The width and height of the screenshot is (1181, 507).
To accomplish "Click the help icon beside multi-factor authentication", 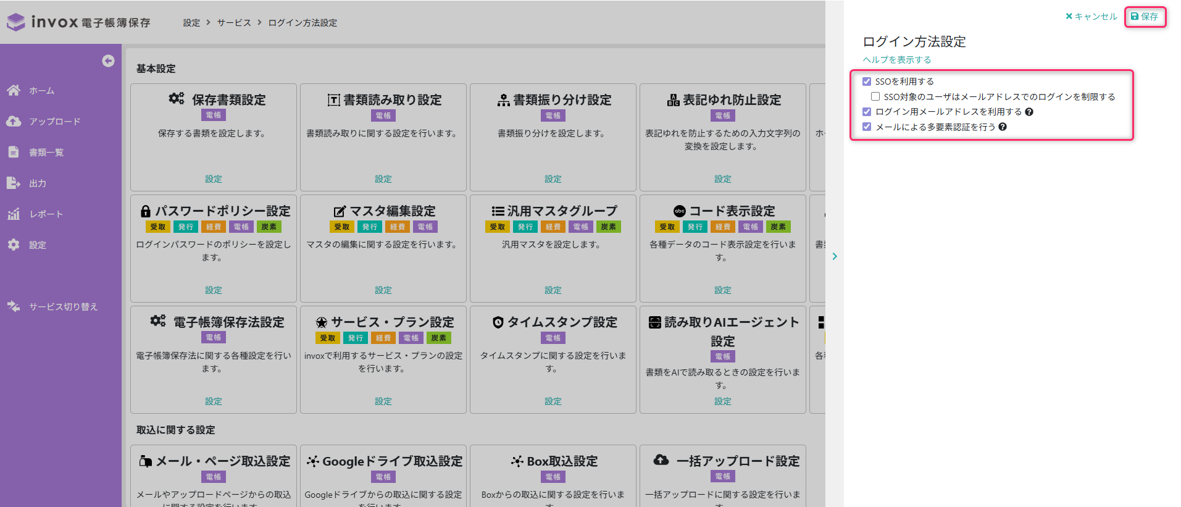I will pos(1003,127).
